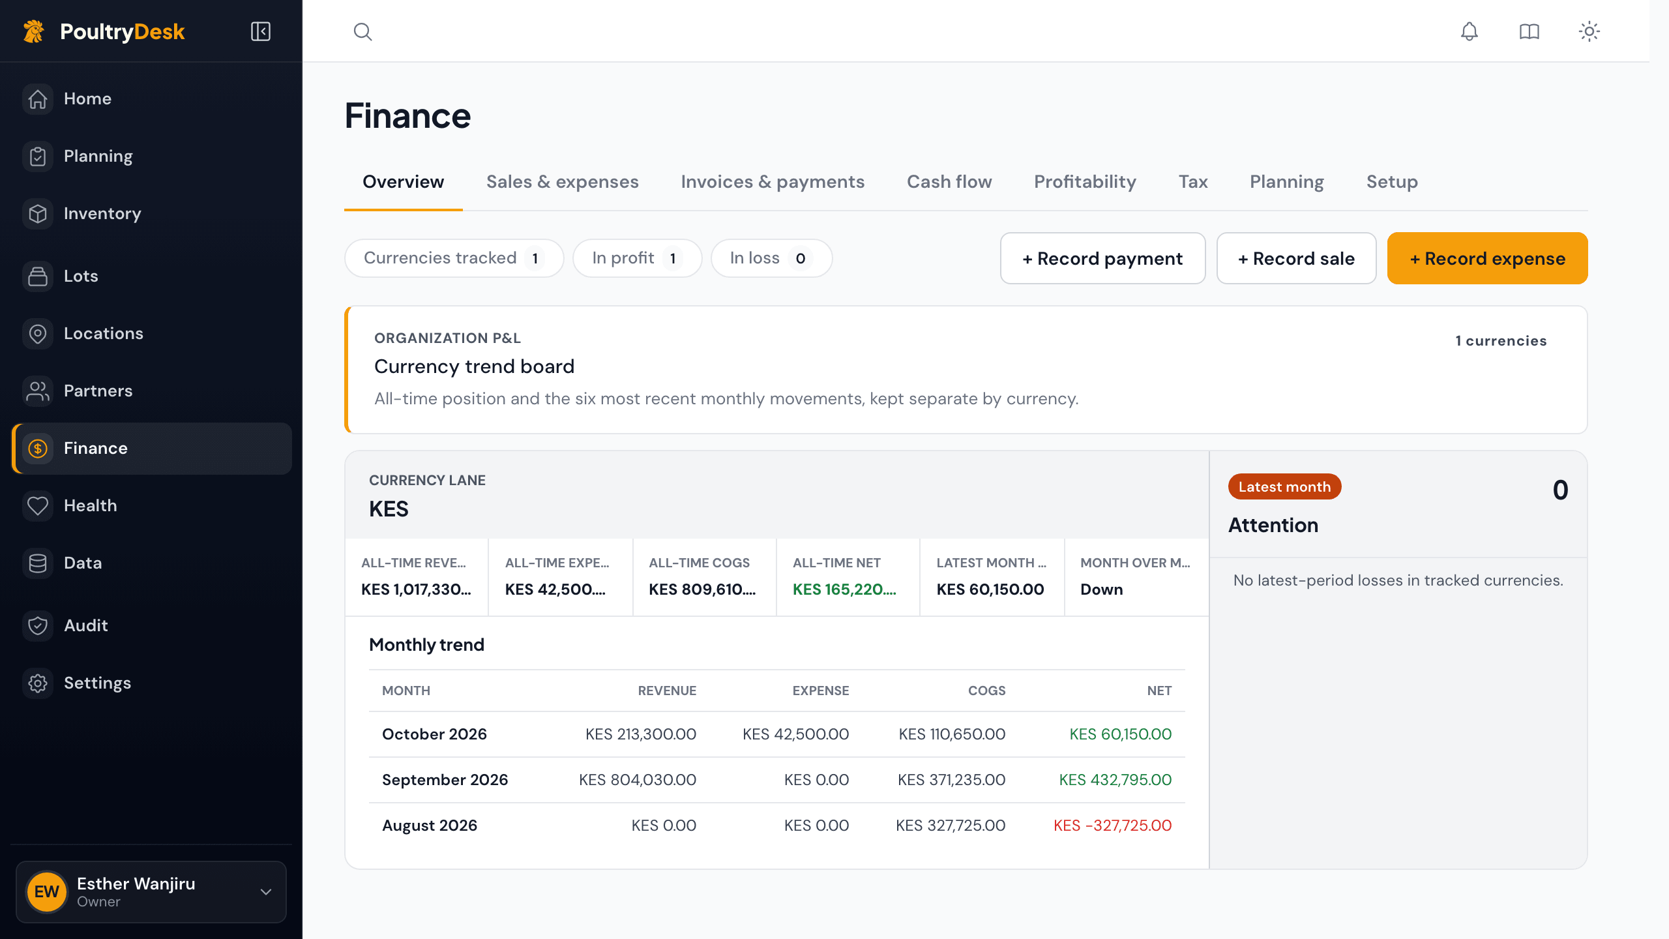Open Inventory sidebar label
The image size is (1669, 939).
tap(102, 214)
